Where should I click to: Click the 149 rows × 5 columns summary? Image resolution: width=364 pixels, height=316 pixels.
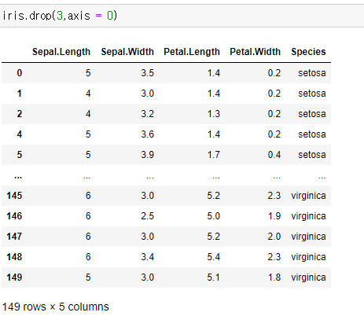click(55, 307)
